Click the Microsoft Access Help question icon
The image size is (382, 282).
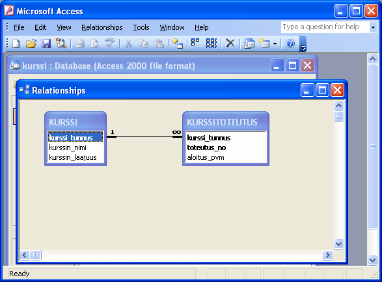pyautogui.click(x=290, y=44)
